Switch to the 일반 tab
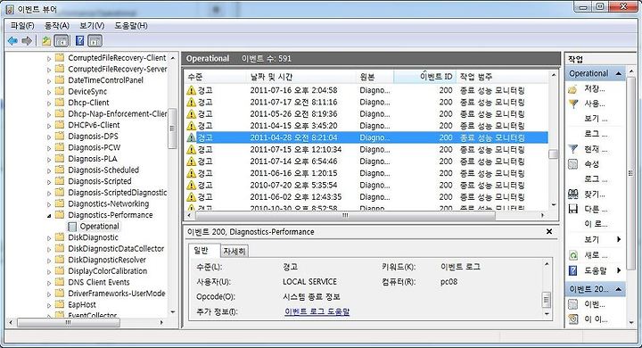 [201, 251]
